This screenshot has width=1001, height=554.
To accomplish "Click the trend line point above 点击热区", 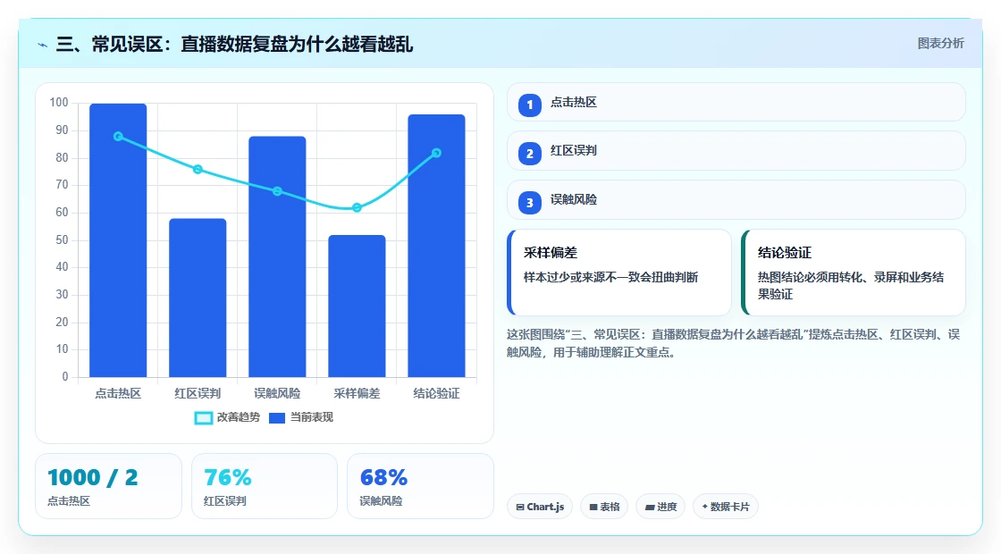I will click(118, 137).
